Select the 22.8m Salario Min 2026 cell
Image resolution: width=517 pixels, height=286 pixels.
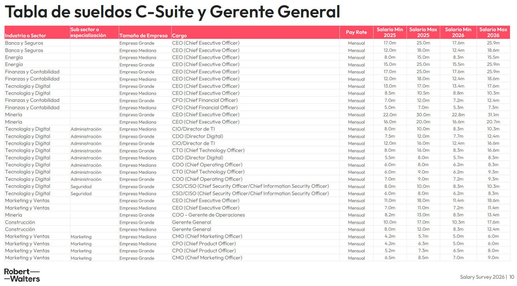(x=458, y=115)
